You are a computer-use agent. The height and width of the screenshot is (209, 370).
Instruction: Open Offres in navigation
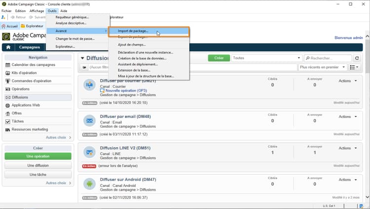pyautogui.click(x=17, y=113)
